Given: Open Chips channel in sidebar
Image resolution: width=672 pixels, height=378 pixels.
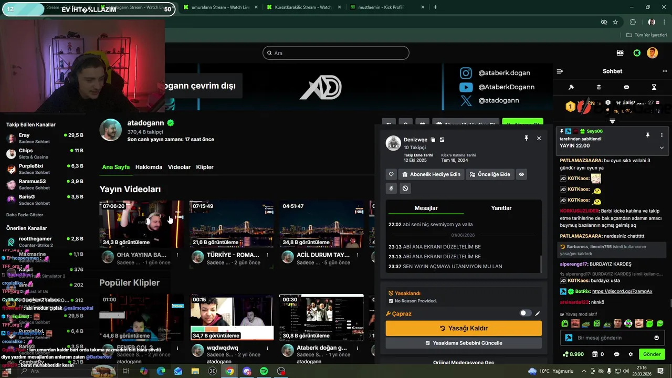Looking at the screenshot, I should click(x=45, y=153).
